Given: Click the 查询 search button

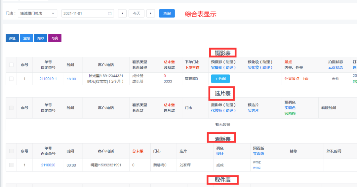Looking at the screenshot, I should [x=167, y=14].
